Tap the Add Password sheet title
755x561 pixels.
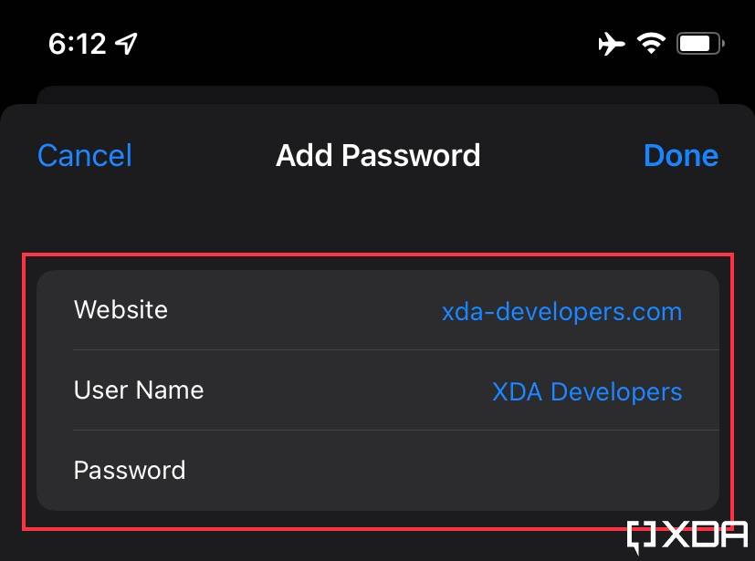point(377,156)
